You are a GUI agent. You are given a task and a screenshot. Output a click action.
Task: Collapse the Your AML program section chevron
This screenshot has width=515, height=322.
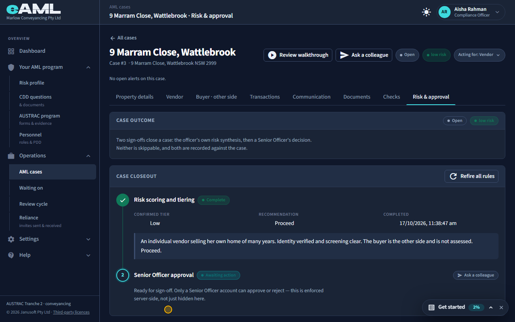(x=89, y=67)
